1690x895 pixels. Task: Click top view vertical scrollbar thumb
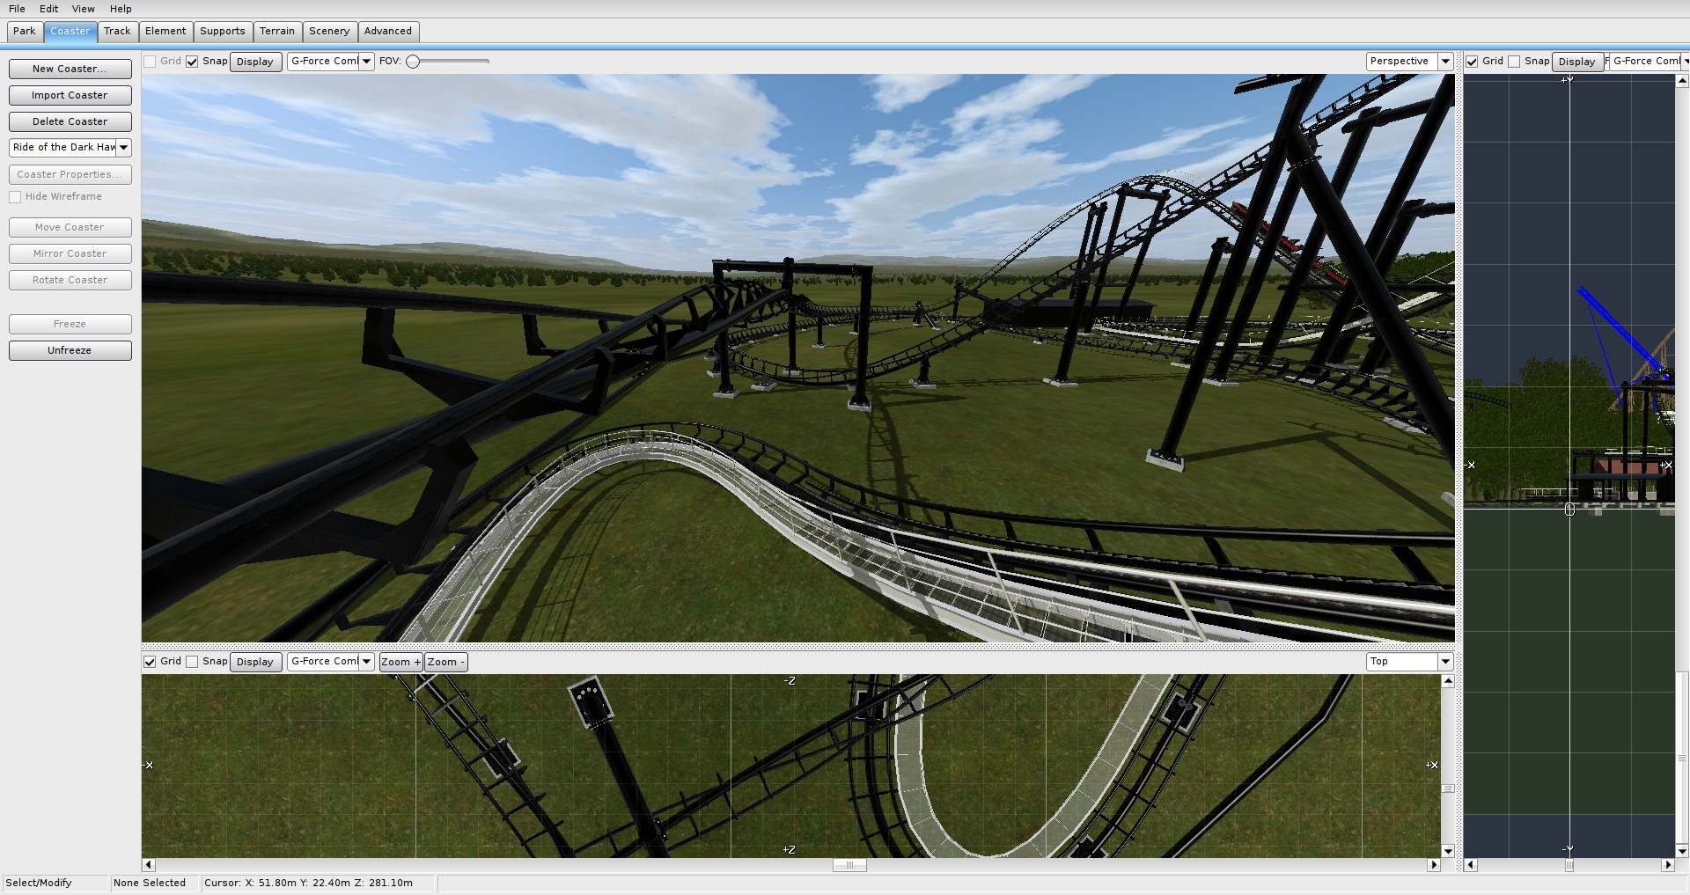click(x=1448, y=789)
